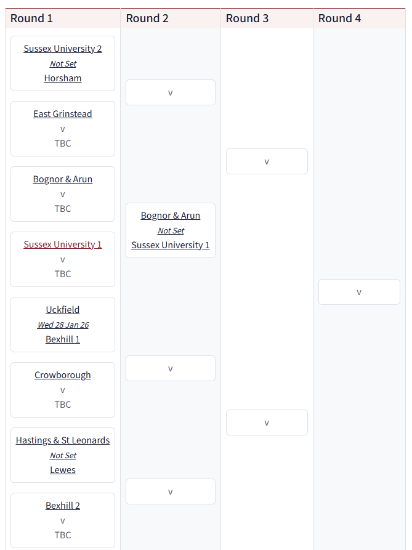Open Sussex University 1 in Round 1
412x550 pixels.
63,245
